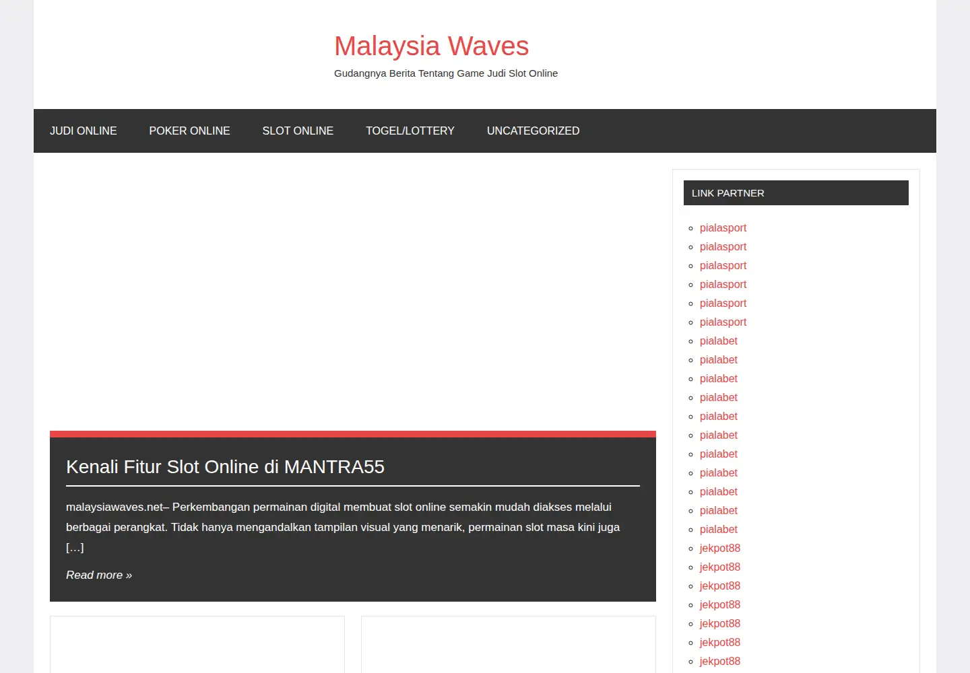Open the first pialasport link in Link Partner

[723, 227]
